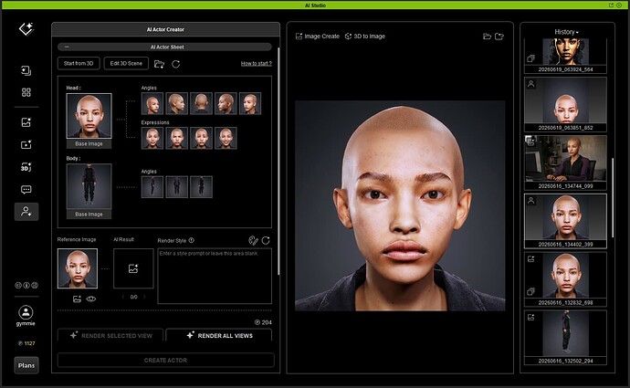This screenshot has width=630, height=388.
Task: Go to previous AI result arrow
Action: click(x=123, y=297)
